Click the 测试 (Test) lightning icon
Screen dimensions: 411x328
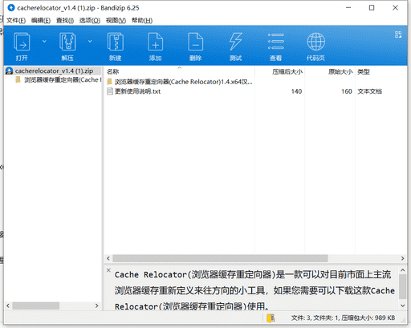[x=235, y=42]
